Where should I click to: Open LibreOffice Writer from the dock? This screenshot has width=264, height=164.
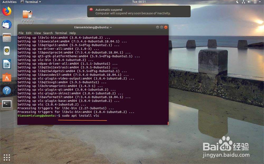coord(7,64)
